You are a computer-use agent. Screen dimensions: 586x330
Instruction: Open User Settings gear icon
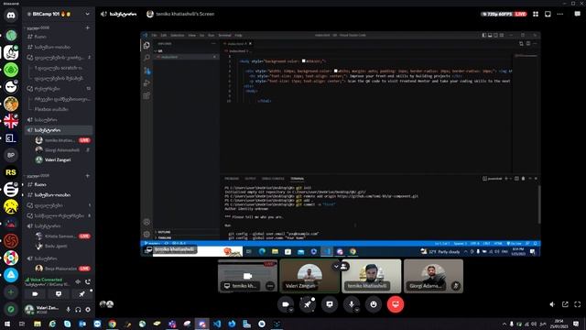click(88, 310)
